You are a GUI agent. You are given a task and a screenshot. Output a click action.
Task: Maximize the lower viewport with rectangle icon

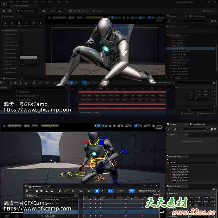159,127
